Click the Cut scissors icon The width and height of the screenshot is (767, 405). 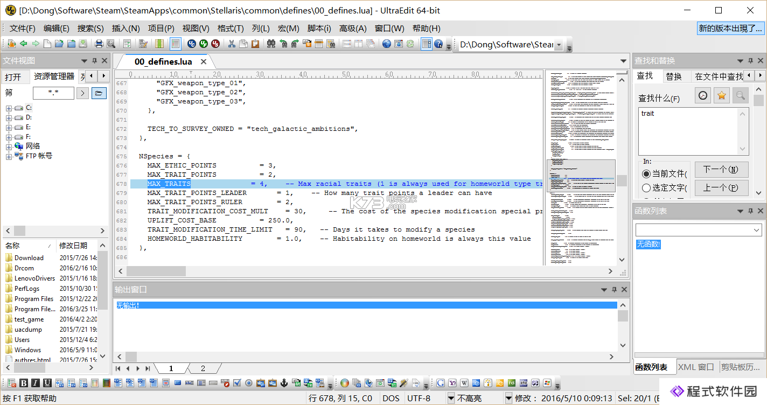232,44
